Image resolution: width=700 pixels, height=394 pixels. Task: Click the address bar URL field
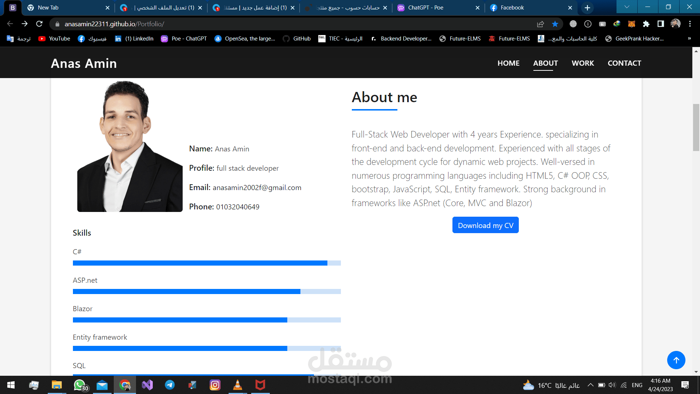[292, 24]
